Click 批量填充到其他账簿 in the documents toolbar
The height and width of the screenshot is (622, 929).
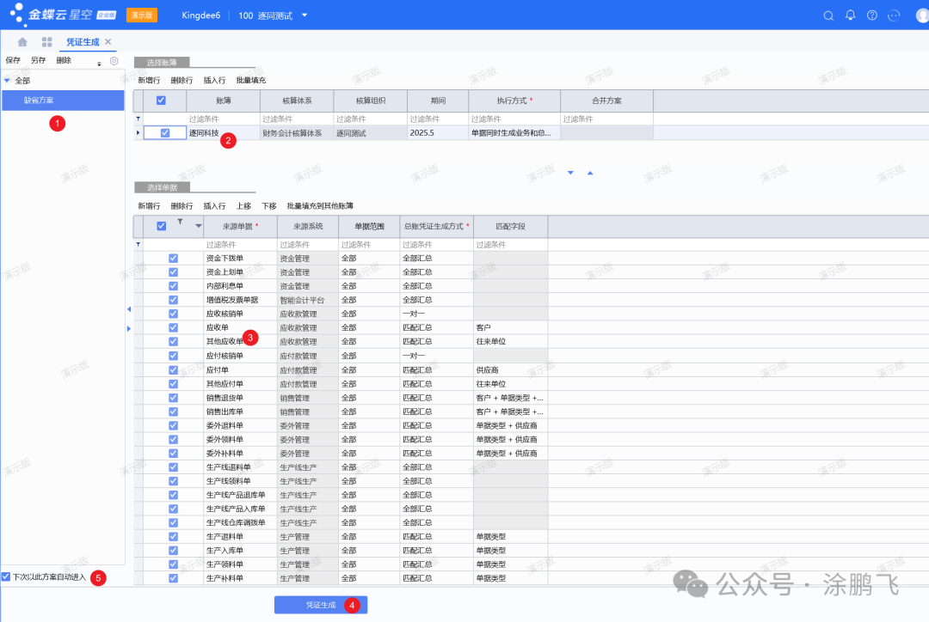click(320, 206)
